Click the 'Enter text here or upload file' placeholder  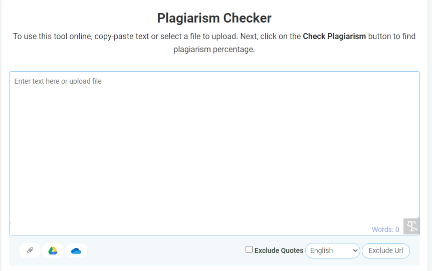pyautogui.click(x=58, y=81)
